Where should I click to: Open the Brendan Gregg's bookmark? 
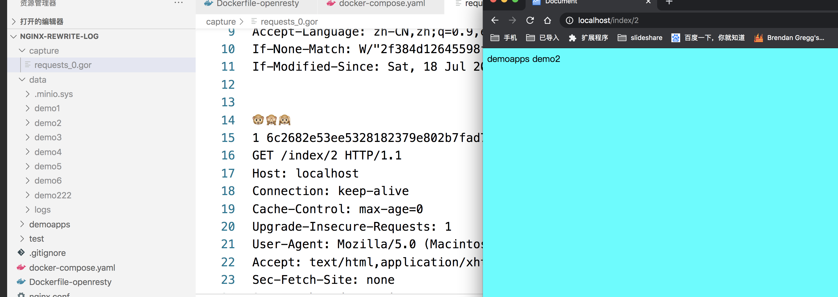click(x=789, y=38)
